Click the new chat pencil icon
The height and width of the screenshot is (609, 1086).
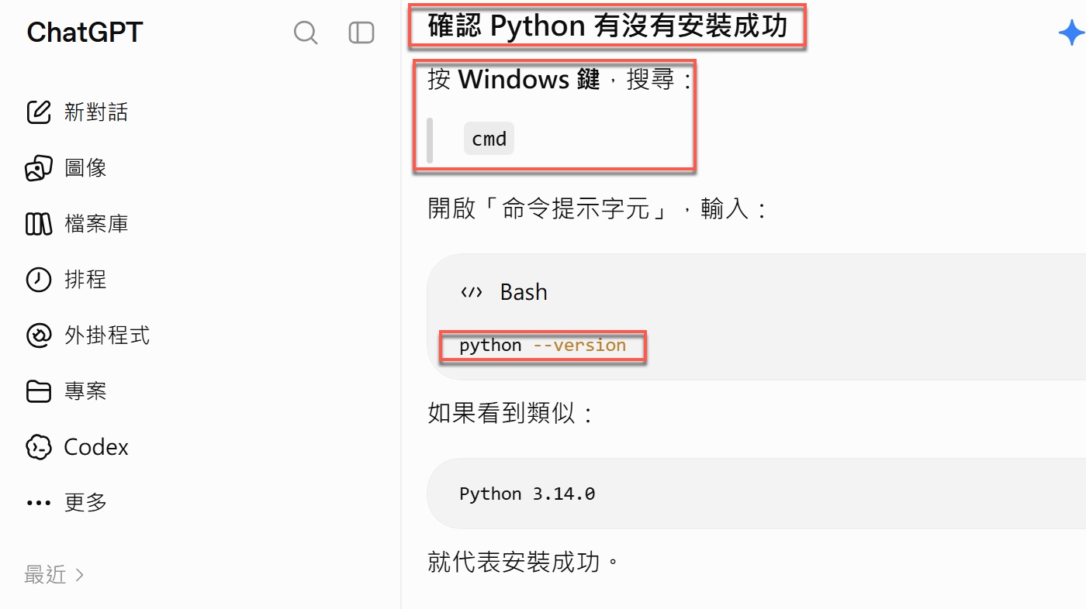pyautogui.click(x=39, y=112)
